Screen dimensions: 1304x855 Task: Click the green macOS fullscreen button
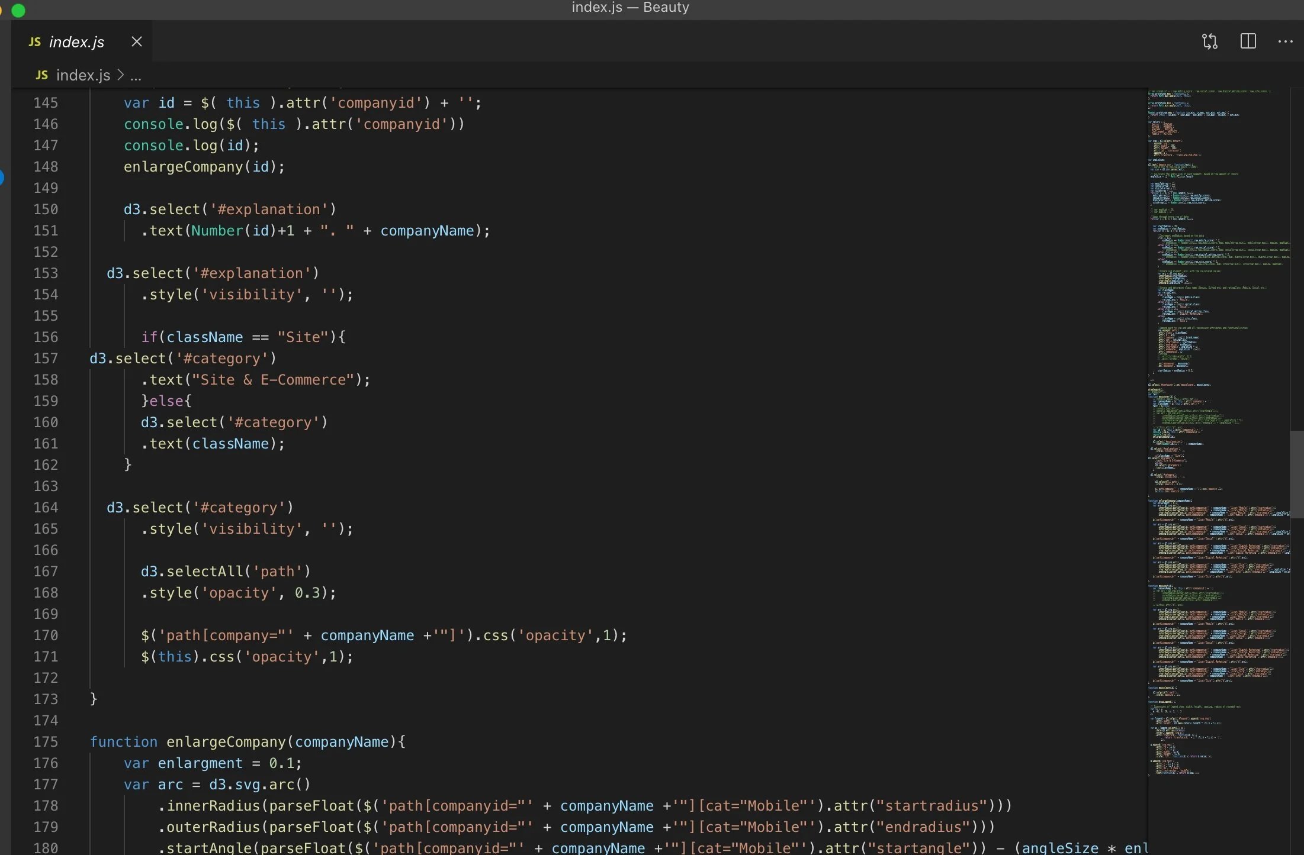click(x=18, y=10)
